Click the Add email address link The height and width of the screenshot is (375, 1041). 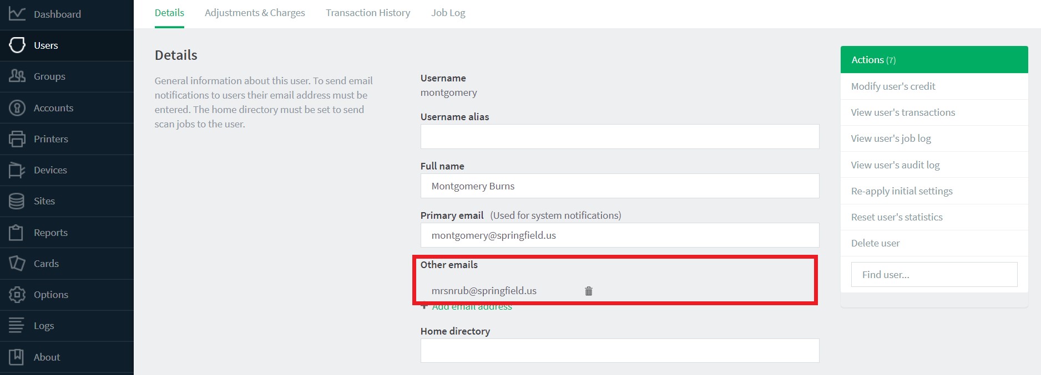472,307
